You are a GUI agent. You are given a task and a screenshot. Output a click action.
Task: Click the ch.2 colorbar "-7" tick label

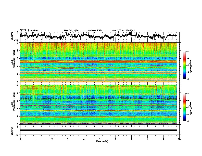(188, 121)
